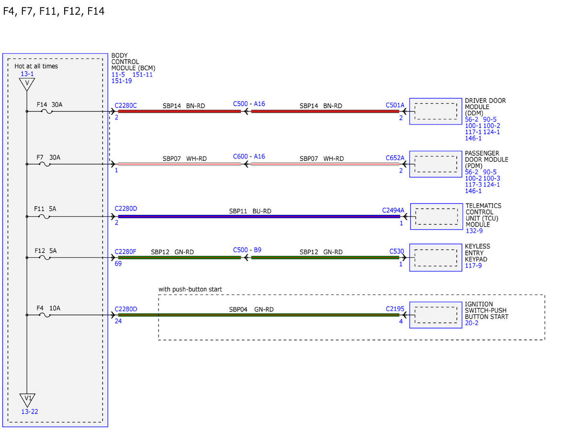Follow the 100-1 page reference
This screenshot has width=575, height=444.
pyautogui.click(x=473, y=125)
